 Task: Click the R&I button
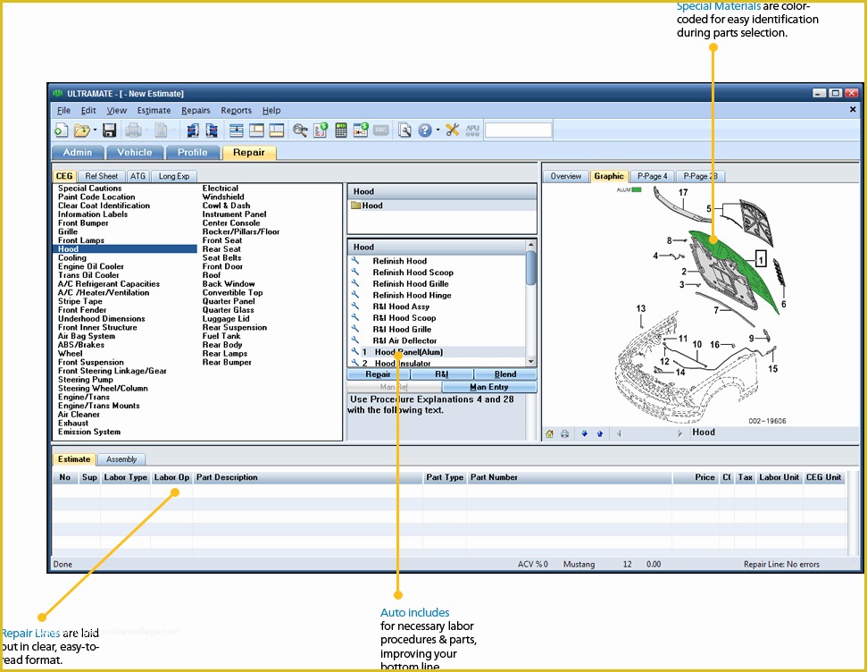[441, 374]
